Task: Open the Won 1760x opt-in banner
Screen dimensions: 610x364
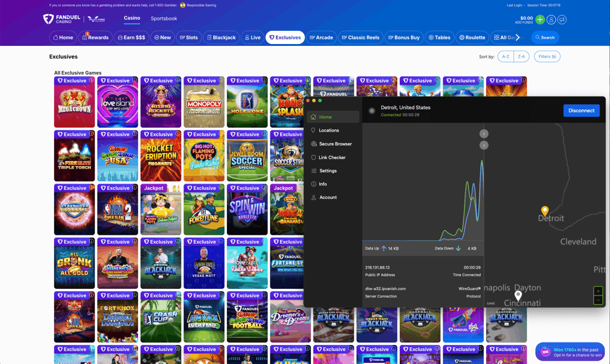Action: tap(570, 352)
